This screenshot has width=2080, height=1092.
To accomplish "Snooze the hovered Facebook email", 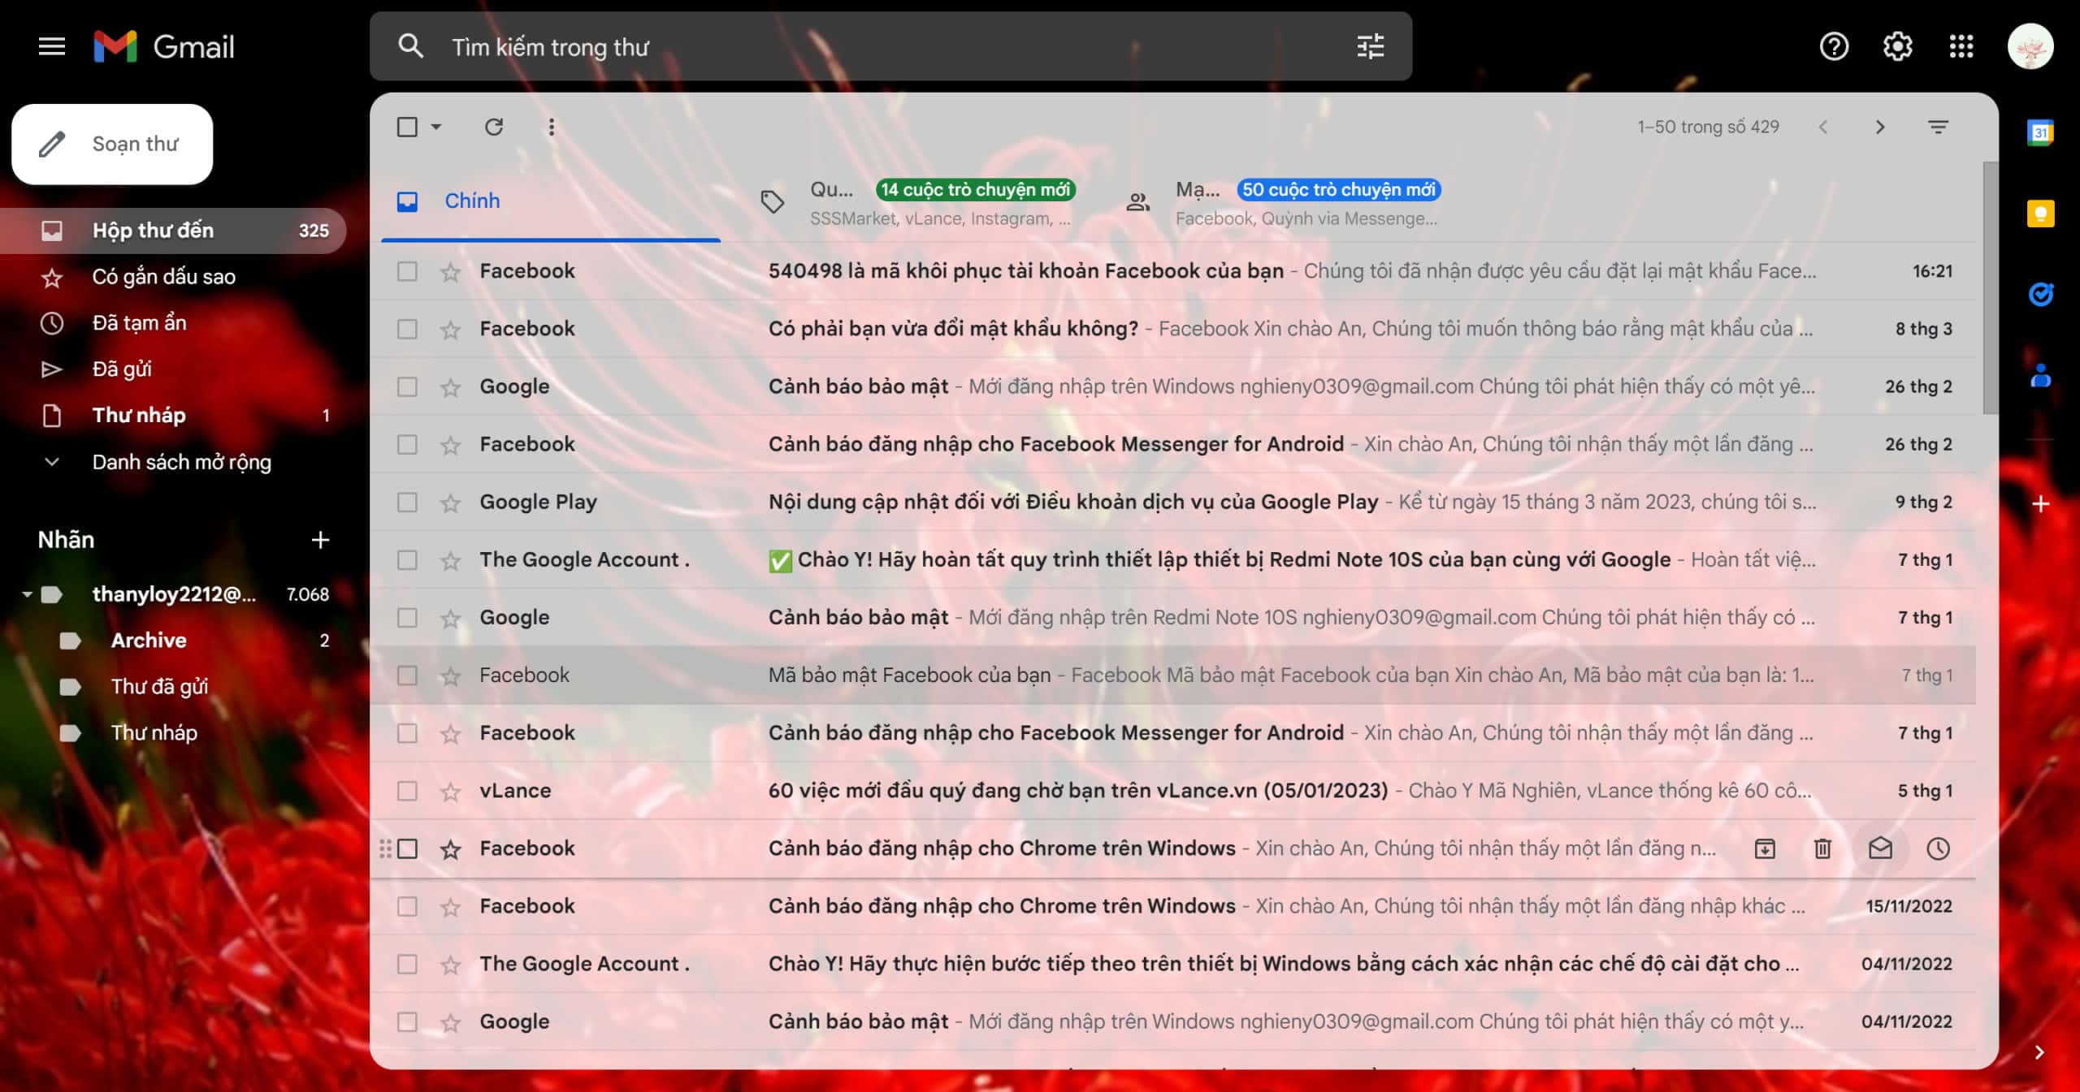I will (1938, 849).
